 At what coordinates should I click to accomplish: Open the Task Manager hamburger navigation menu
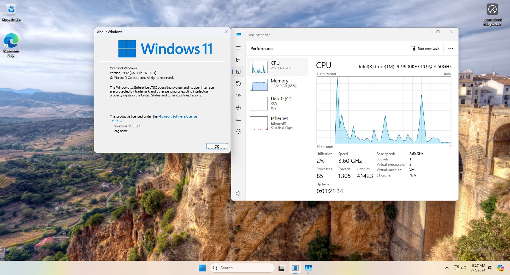[238, 48]
